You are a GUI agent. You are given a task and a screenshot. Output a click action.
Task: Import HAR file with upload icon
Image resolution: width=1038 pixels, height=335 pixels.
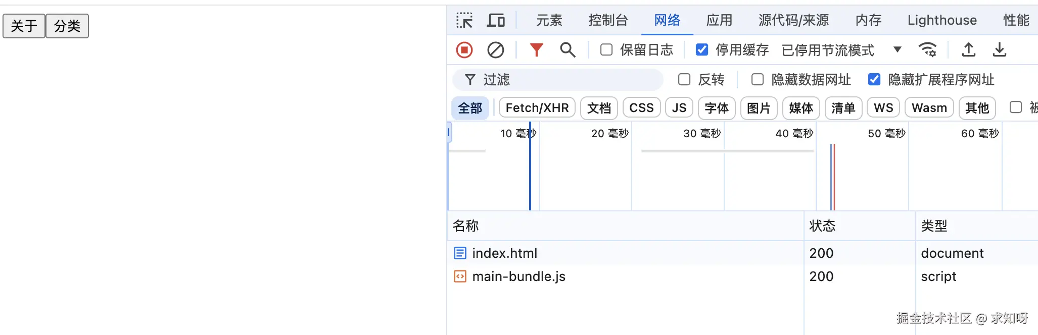[968, 50]
